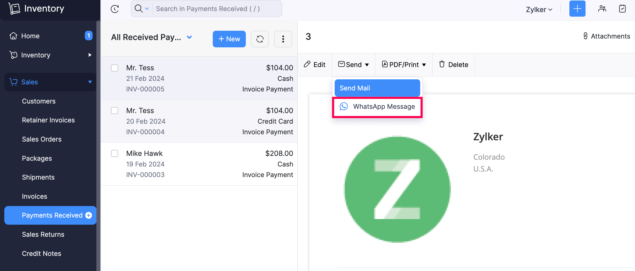Open the contacts icon in the top bar
Screen dimensions: 635x271
coord(602,9)
